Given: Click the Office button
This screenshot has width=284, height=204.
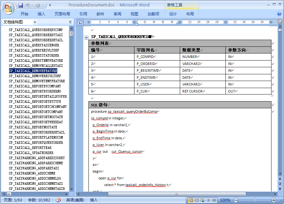Looking at the screenshot, I should tap(8, 8).
